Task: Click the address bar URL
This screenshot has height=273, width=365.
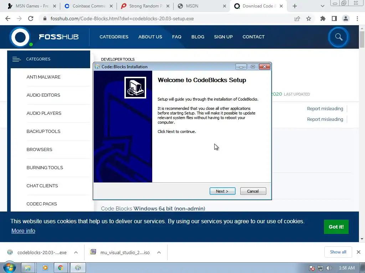Action: 122,18
